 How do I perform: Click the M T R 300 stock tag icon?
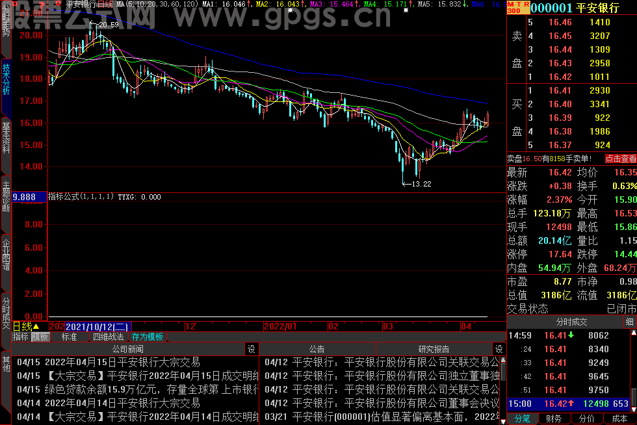(x=519, y=7)
